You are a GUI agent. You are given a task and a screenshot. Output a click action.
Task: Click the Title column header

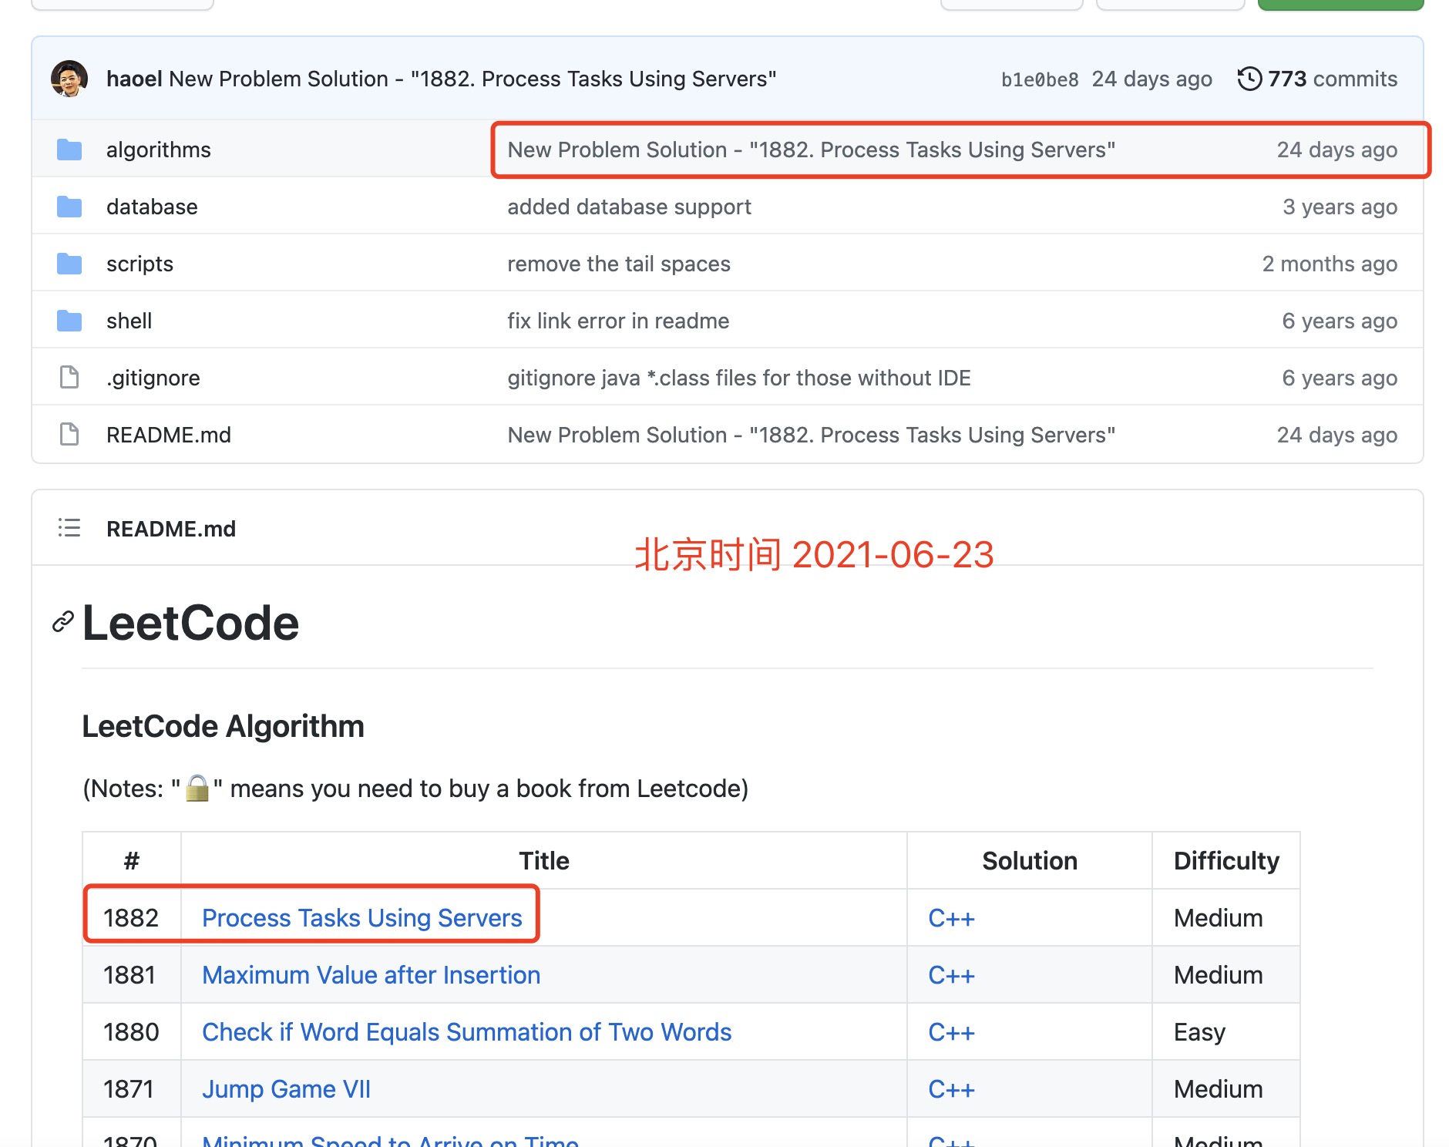tap(544, 861)
